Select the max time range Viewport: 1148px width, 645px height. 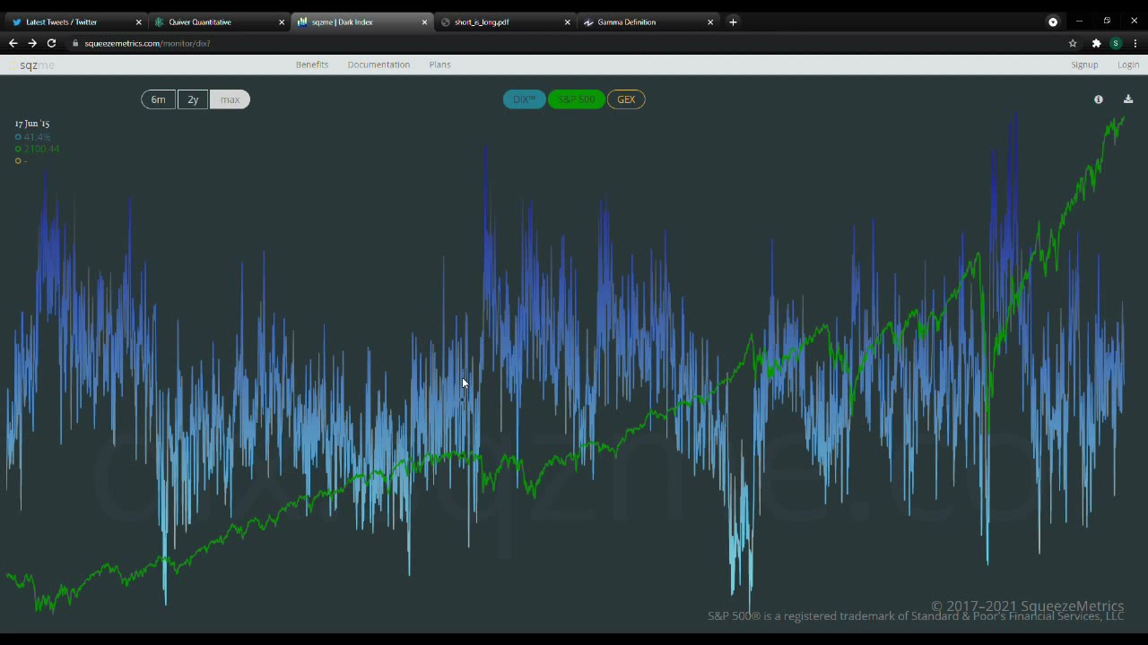click(230, 99)
